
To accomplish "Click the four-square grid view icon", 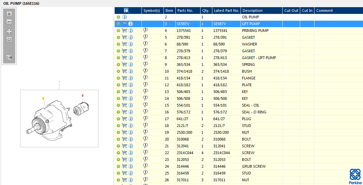I will click(x=9, y=31).
